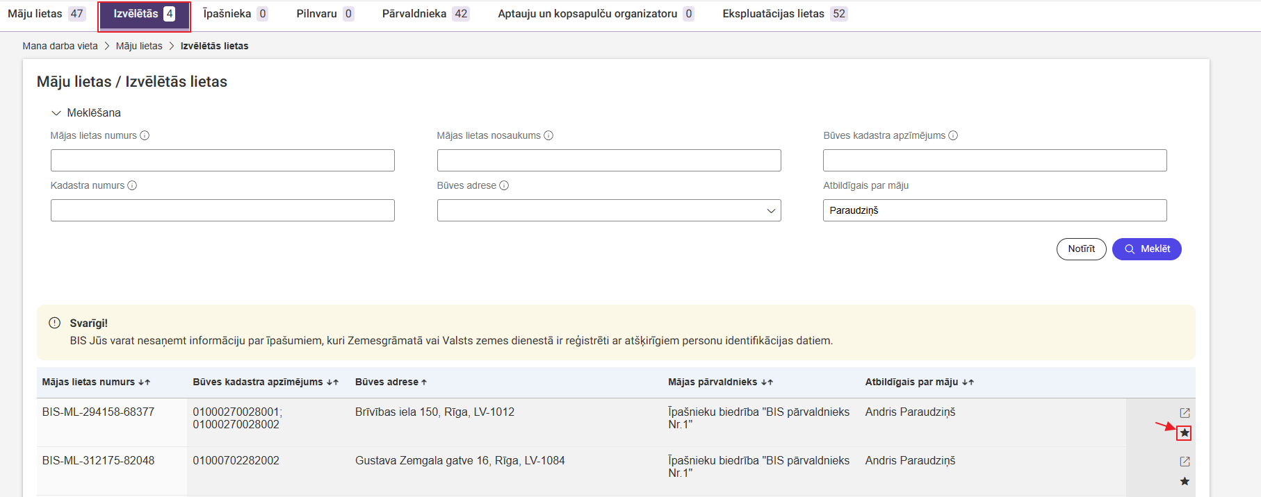Sort by Mājas lietas numurs column arrows
The image size is (1261, 497).
click(144, 382)
